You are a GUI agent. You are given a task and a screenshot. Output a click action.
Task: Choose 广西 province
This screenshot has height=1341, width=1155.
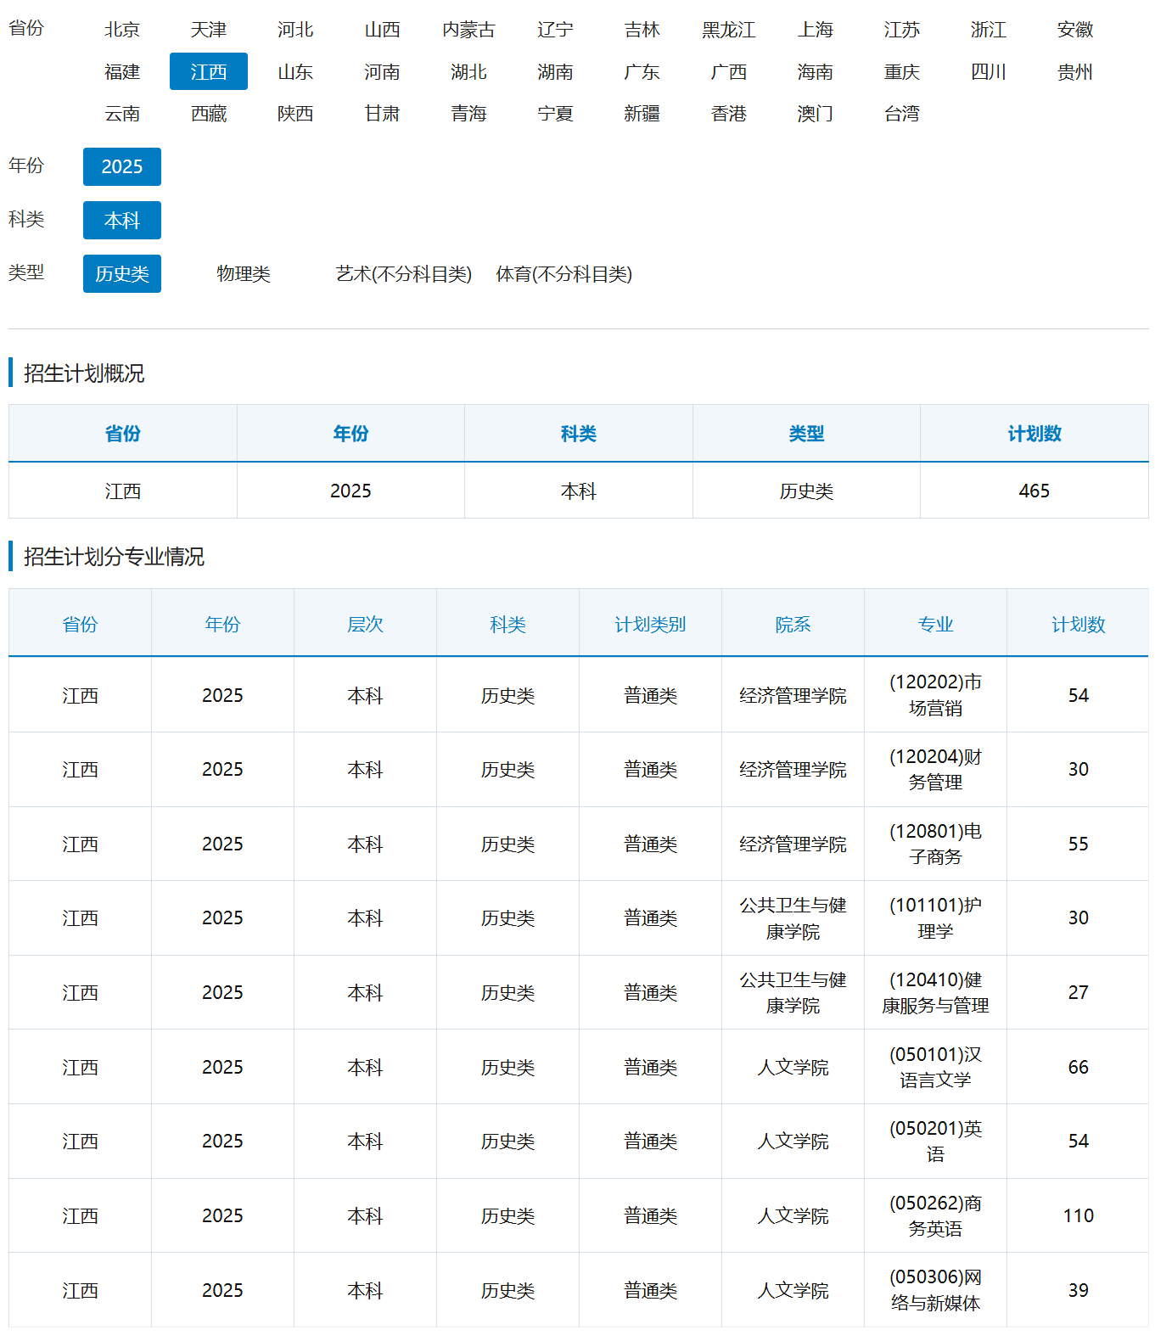point(728,72)
